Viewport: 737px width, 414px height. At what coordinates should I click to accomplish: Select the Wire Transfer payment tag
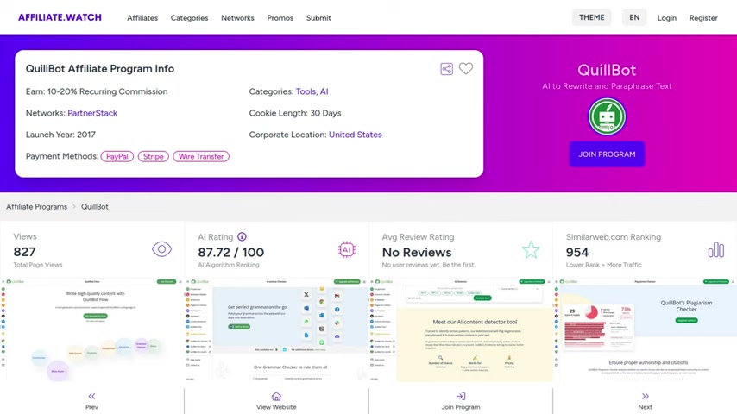(x=201, y=156)
